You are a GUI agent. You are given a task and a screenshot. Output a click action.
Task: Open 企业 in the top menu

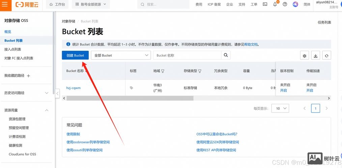coord(229,4)
